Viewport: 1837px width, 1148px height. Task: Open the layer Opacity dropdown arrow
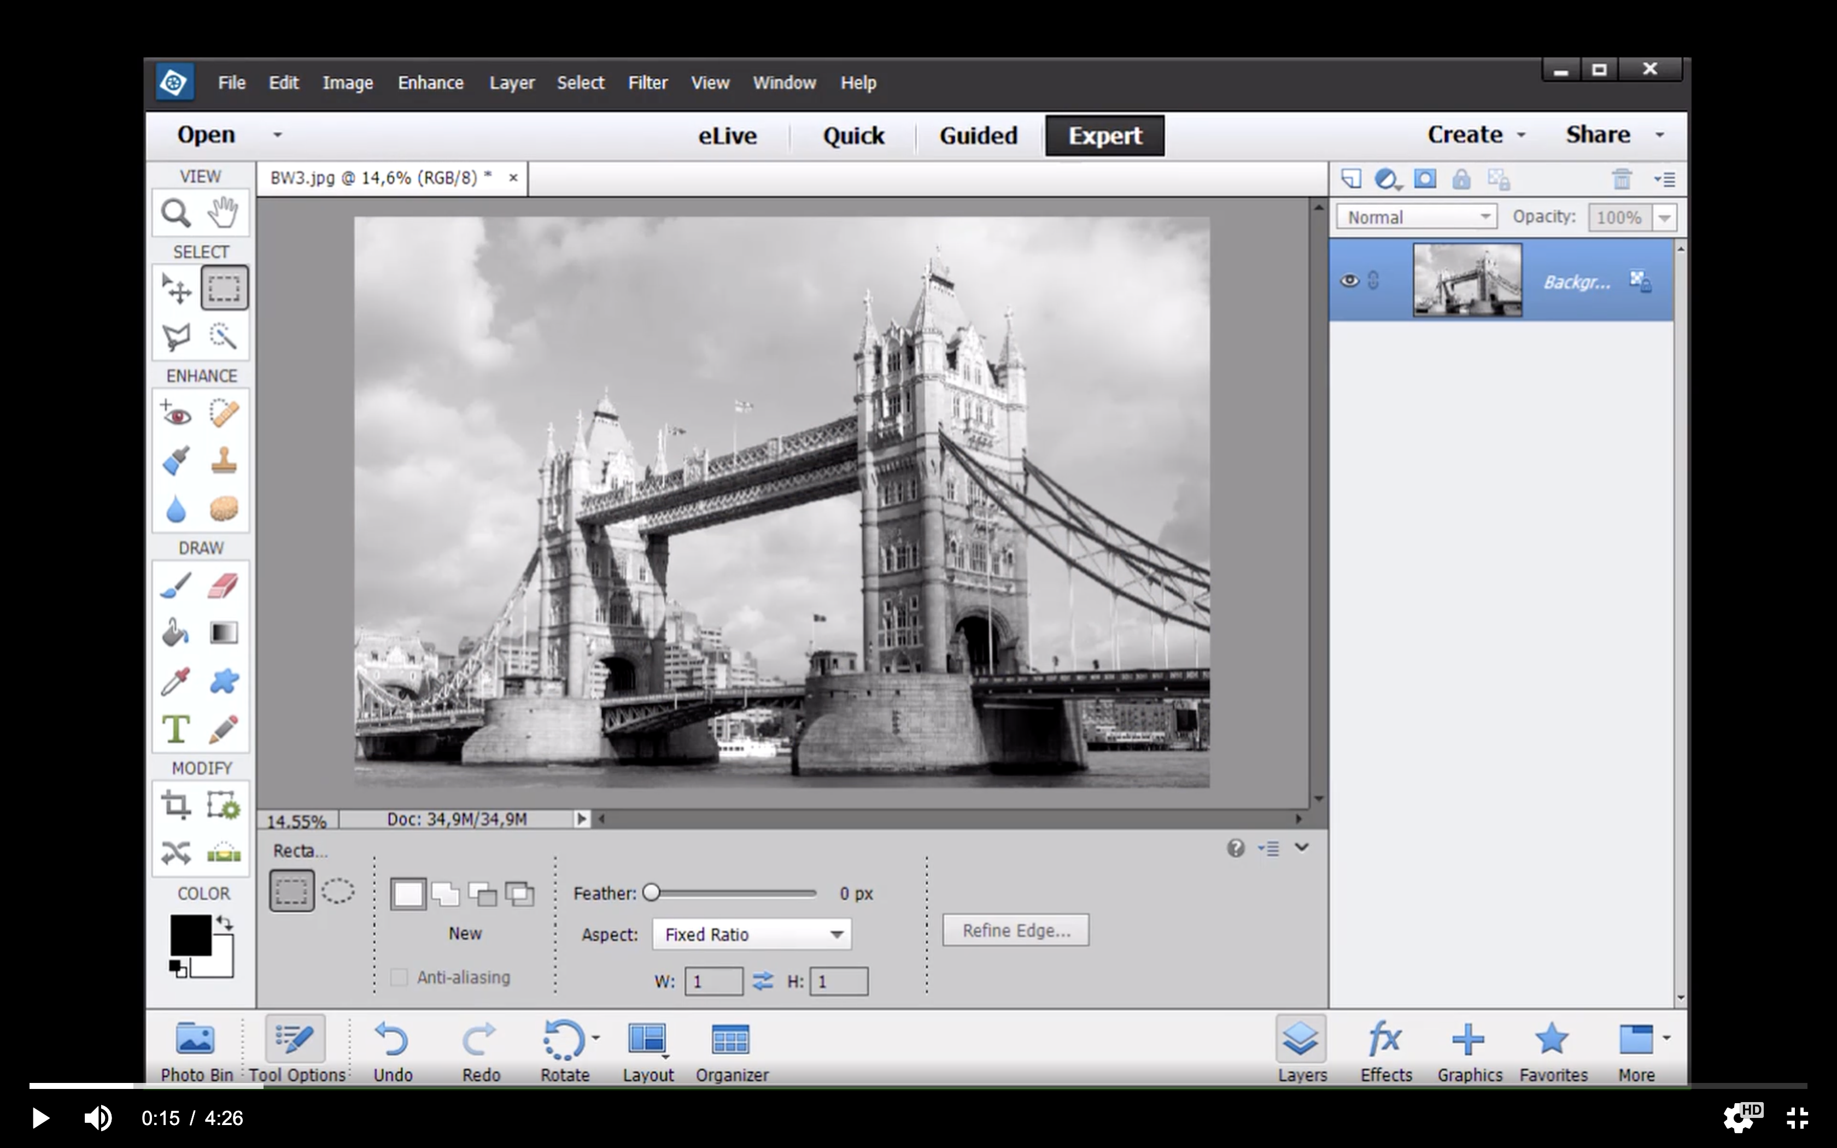click(1664, 218)
